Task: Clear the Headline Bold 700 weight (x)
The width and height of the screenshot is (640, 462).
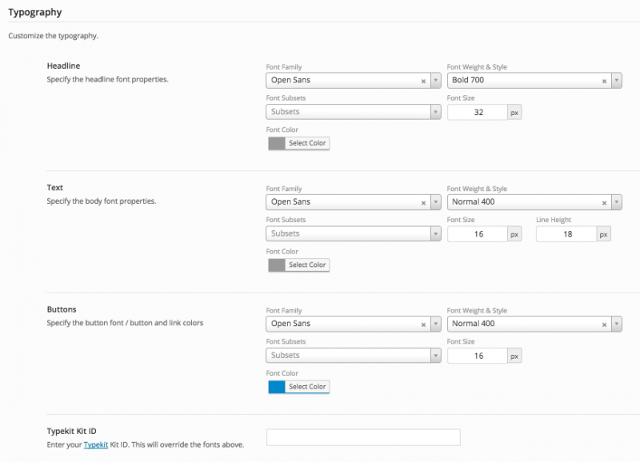Action: [604, 81]
